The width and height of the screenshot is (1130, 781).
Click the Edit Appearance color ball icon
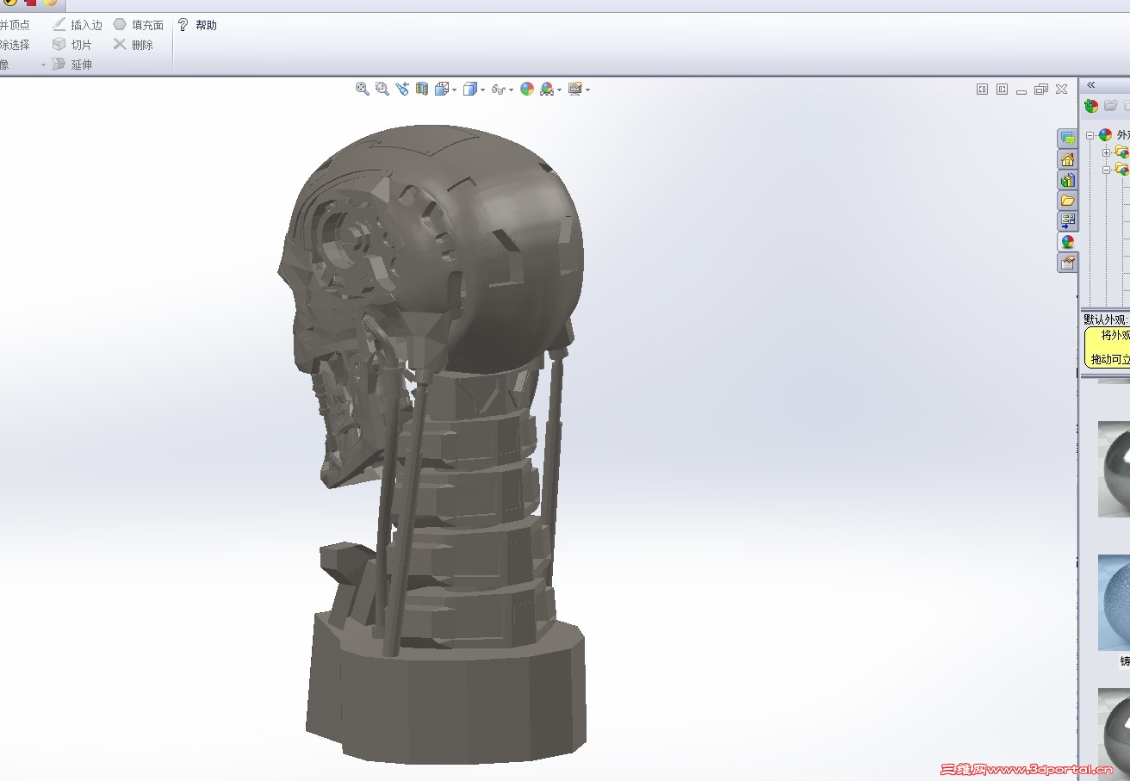(527, 89)
